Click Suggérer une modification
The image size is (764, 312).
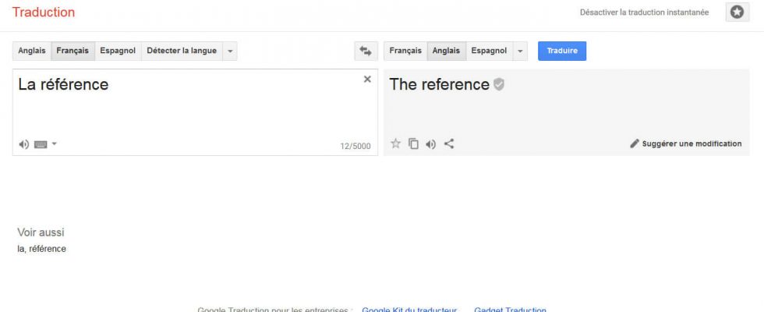(x=686, y=144)
